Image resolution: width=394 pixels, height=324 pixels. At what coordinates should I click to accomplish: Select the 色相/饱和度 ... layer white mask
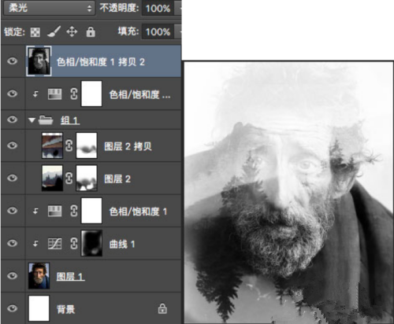tap(91, 94)
